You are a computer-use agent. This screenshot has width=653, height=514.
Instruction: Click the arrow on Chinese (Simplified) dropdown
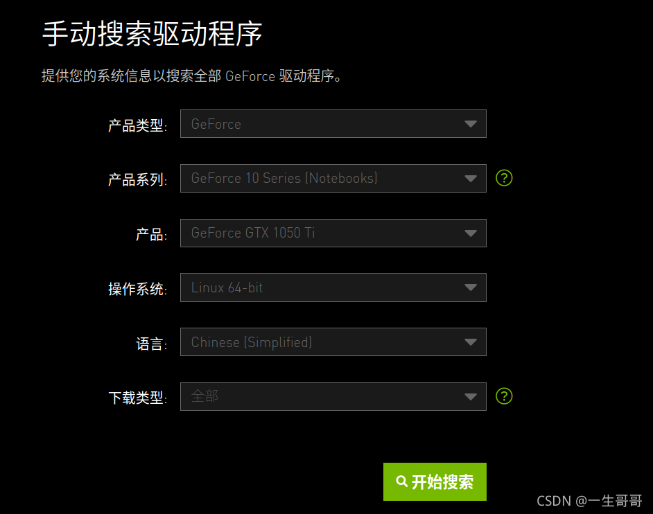pyautogui.click(x=471, y=342)
